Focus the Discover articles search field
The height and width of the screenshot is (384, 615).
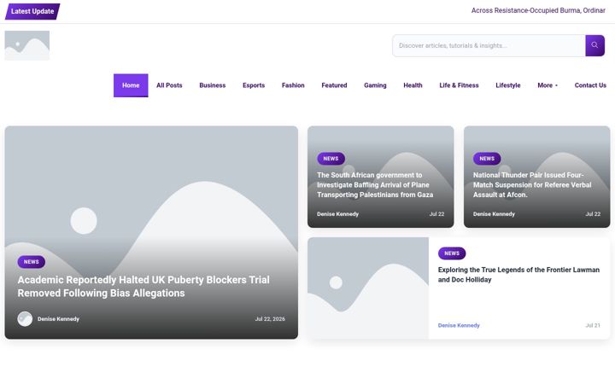(x=489, y=45)
